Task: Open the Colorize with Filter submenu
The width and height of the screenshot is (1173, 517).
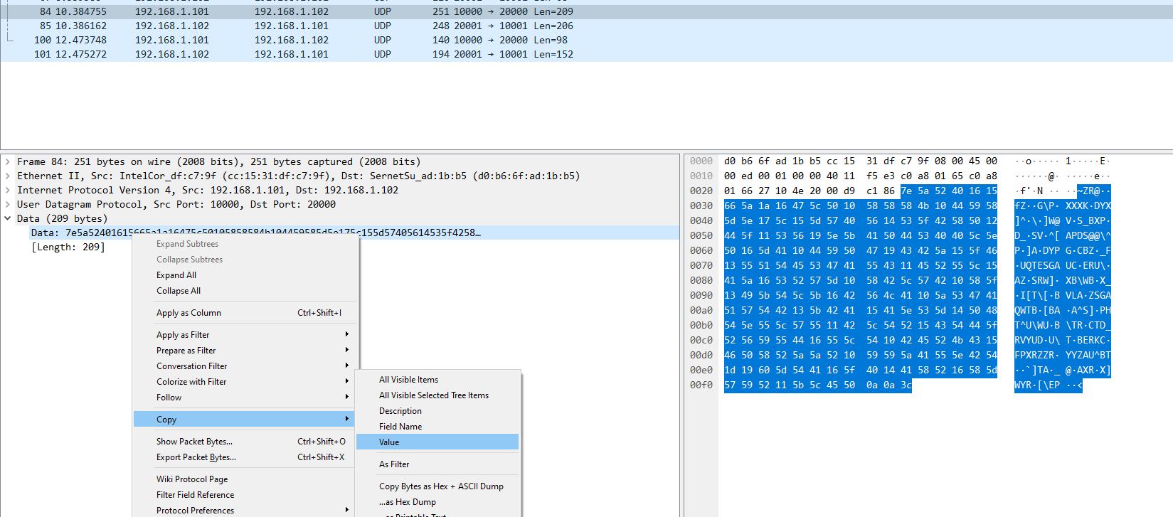Action: (244, 381)
